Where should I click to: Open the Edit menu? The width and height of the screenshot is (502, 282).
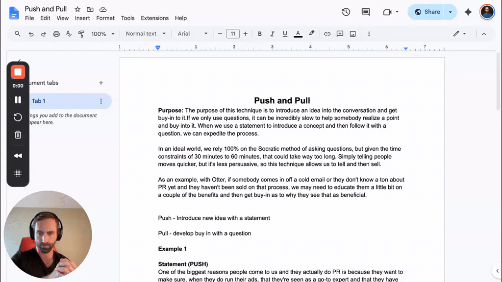click(45, 18)
